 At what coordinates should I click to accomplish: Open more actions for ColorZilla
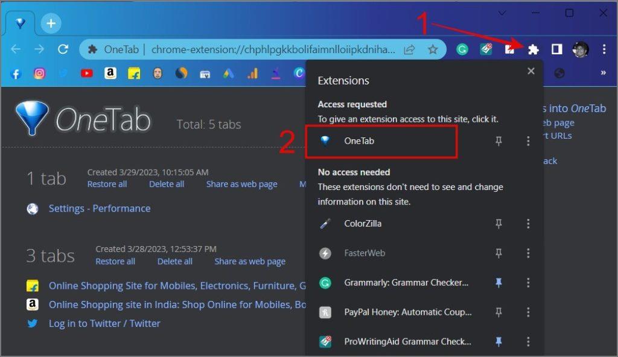[x=528, y=224]
